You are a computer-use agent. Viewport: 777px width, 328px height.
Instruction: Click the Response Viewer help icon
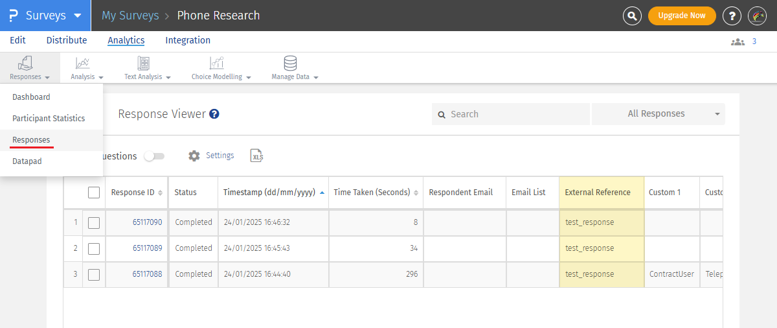[214, 114]
